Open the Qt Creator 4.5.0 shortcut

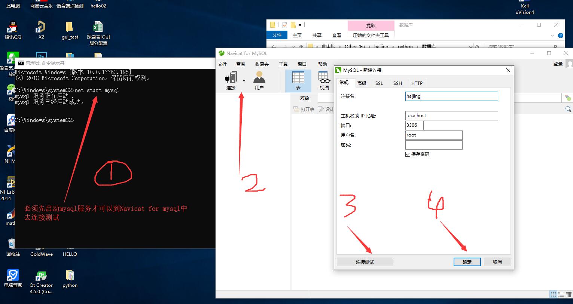(x=41, y=282)
